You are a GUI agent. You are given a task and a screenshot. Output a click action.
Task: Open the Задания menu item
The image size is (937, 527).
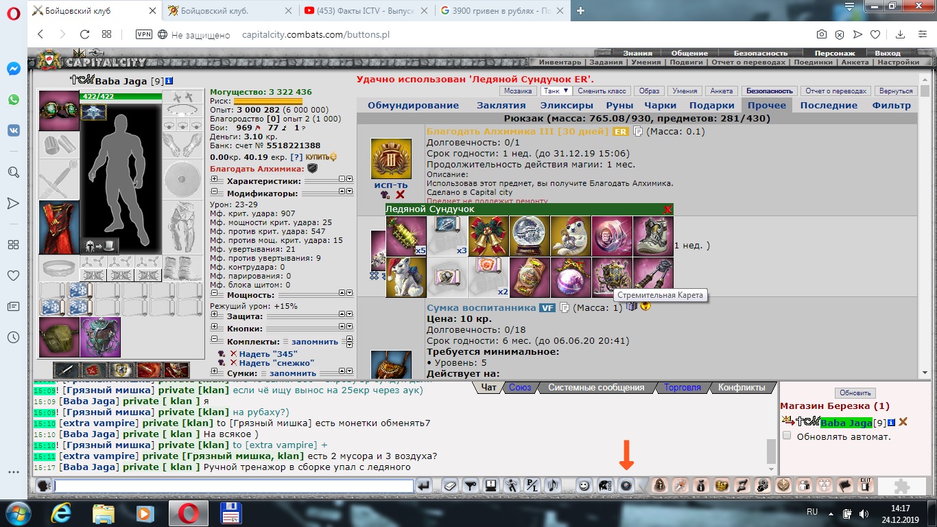coord(606,62)
